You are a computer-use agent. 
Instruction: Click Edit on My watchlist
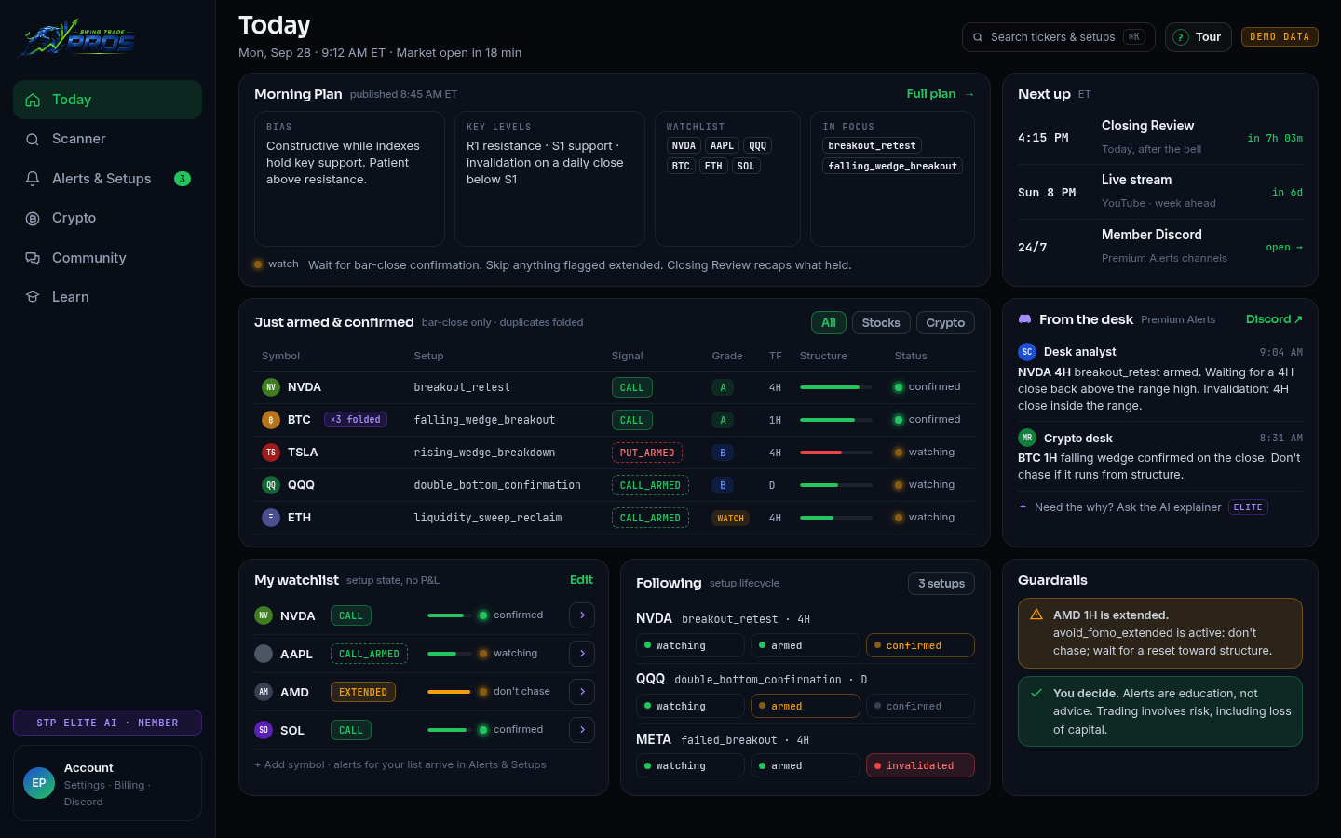tap(581, 580)
